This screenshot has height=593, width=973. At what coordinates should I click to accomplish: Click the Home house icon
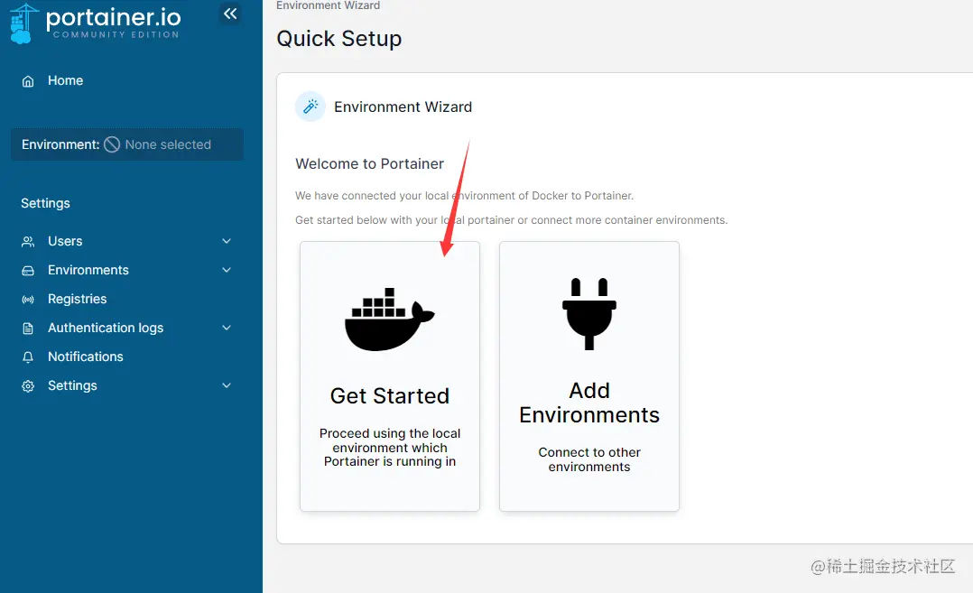point(28,81)
